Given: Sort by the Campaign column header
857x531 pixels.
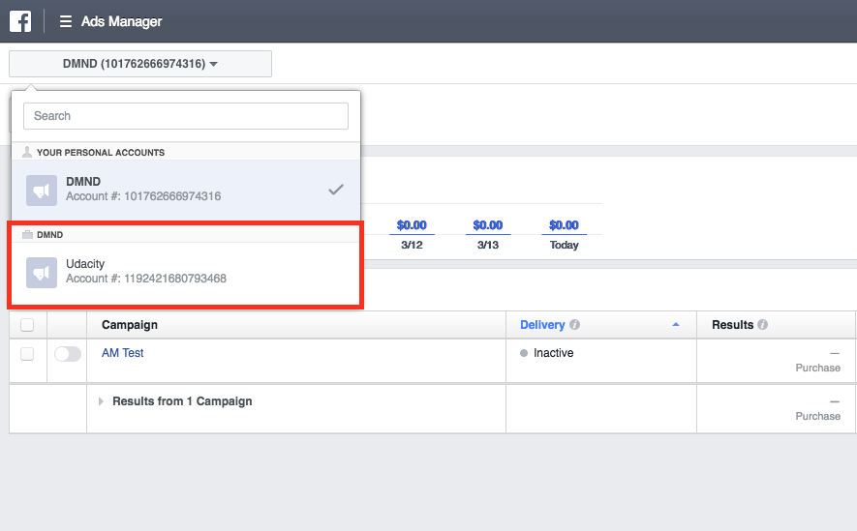Looking at the screenshot, I should [x=130, y=325].
